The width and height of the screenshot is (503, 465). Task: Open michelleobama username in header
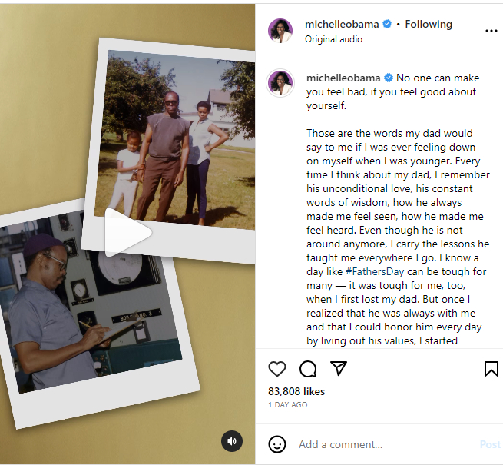(342, 24)
